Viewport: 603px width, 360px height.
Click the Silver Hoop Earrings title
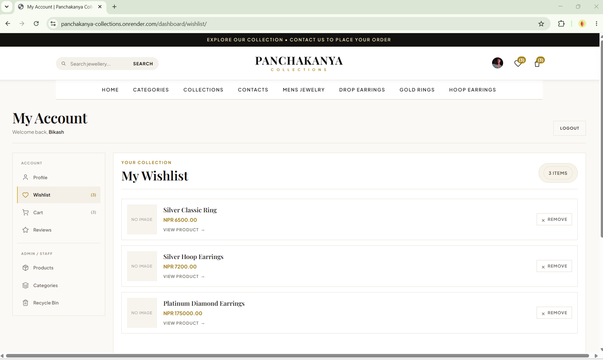(x=193, y=257)
